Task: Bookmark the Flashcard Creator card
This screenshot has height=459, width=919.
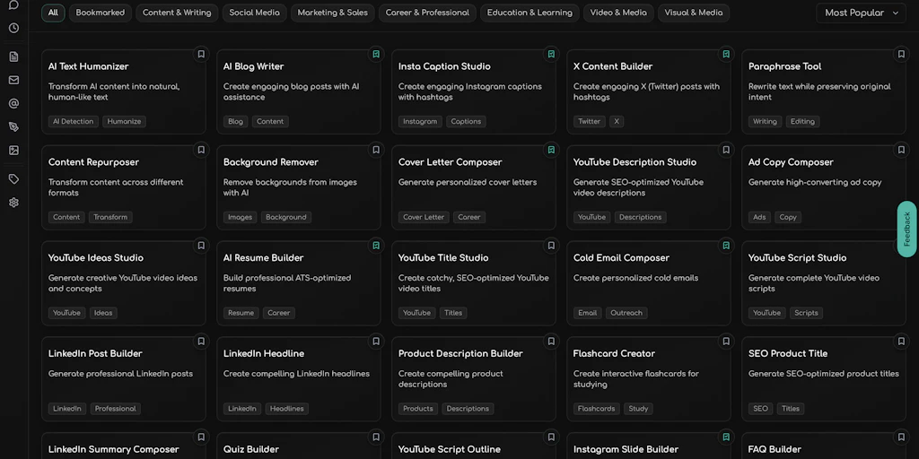Action: click(x=726, y=342)
